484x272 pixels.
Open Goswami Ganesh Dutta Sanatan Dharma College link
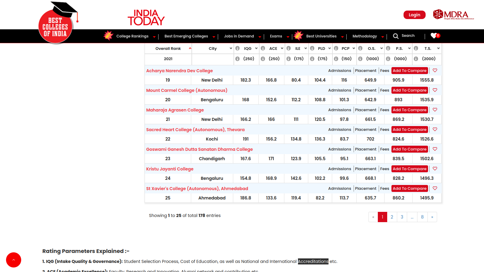[199, 149]
